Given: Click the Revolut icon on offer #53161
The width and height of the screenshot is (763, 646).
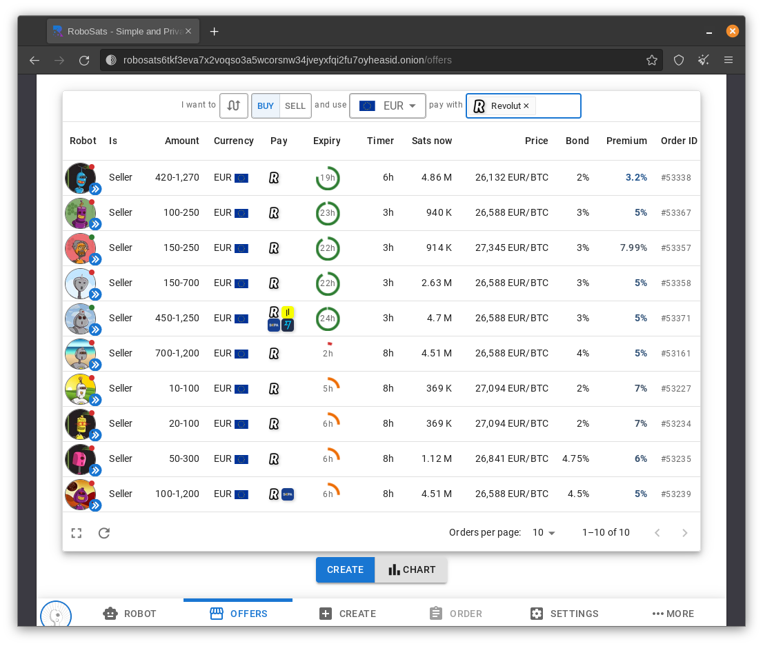Looking at the screenshot, I should coord(274,353).
